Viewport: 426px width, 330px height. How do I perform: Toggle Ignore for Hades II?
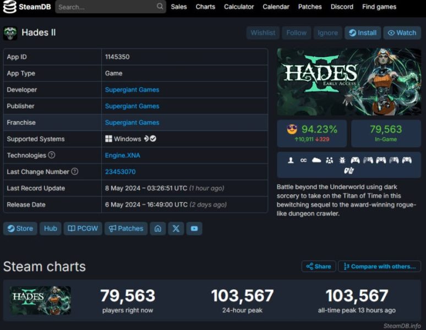(327, 32)
